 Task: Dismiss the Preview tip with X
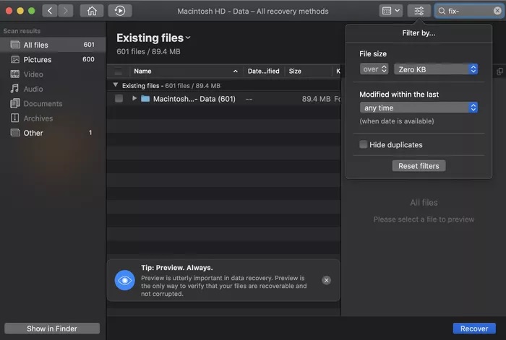pyautogui.click(x=326, y=280)
